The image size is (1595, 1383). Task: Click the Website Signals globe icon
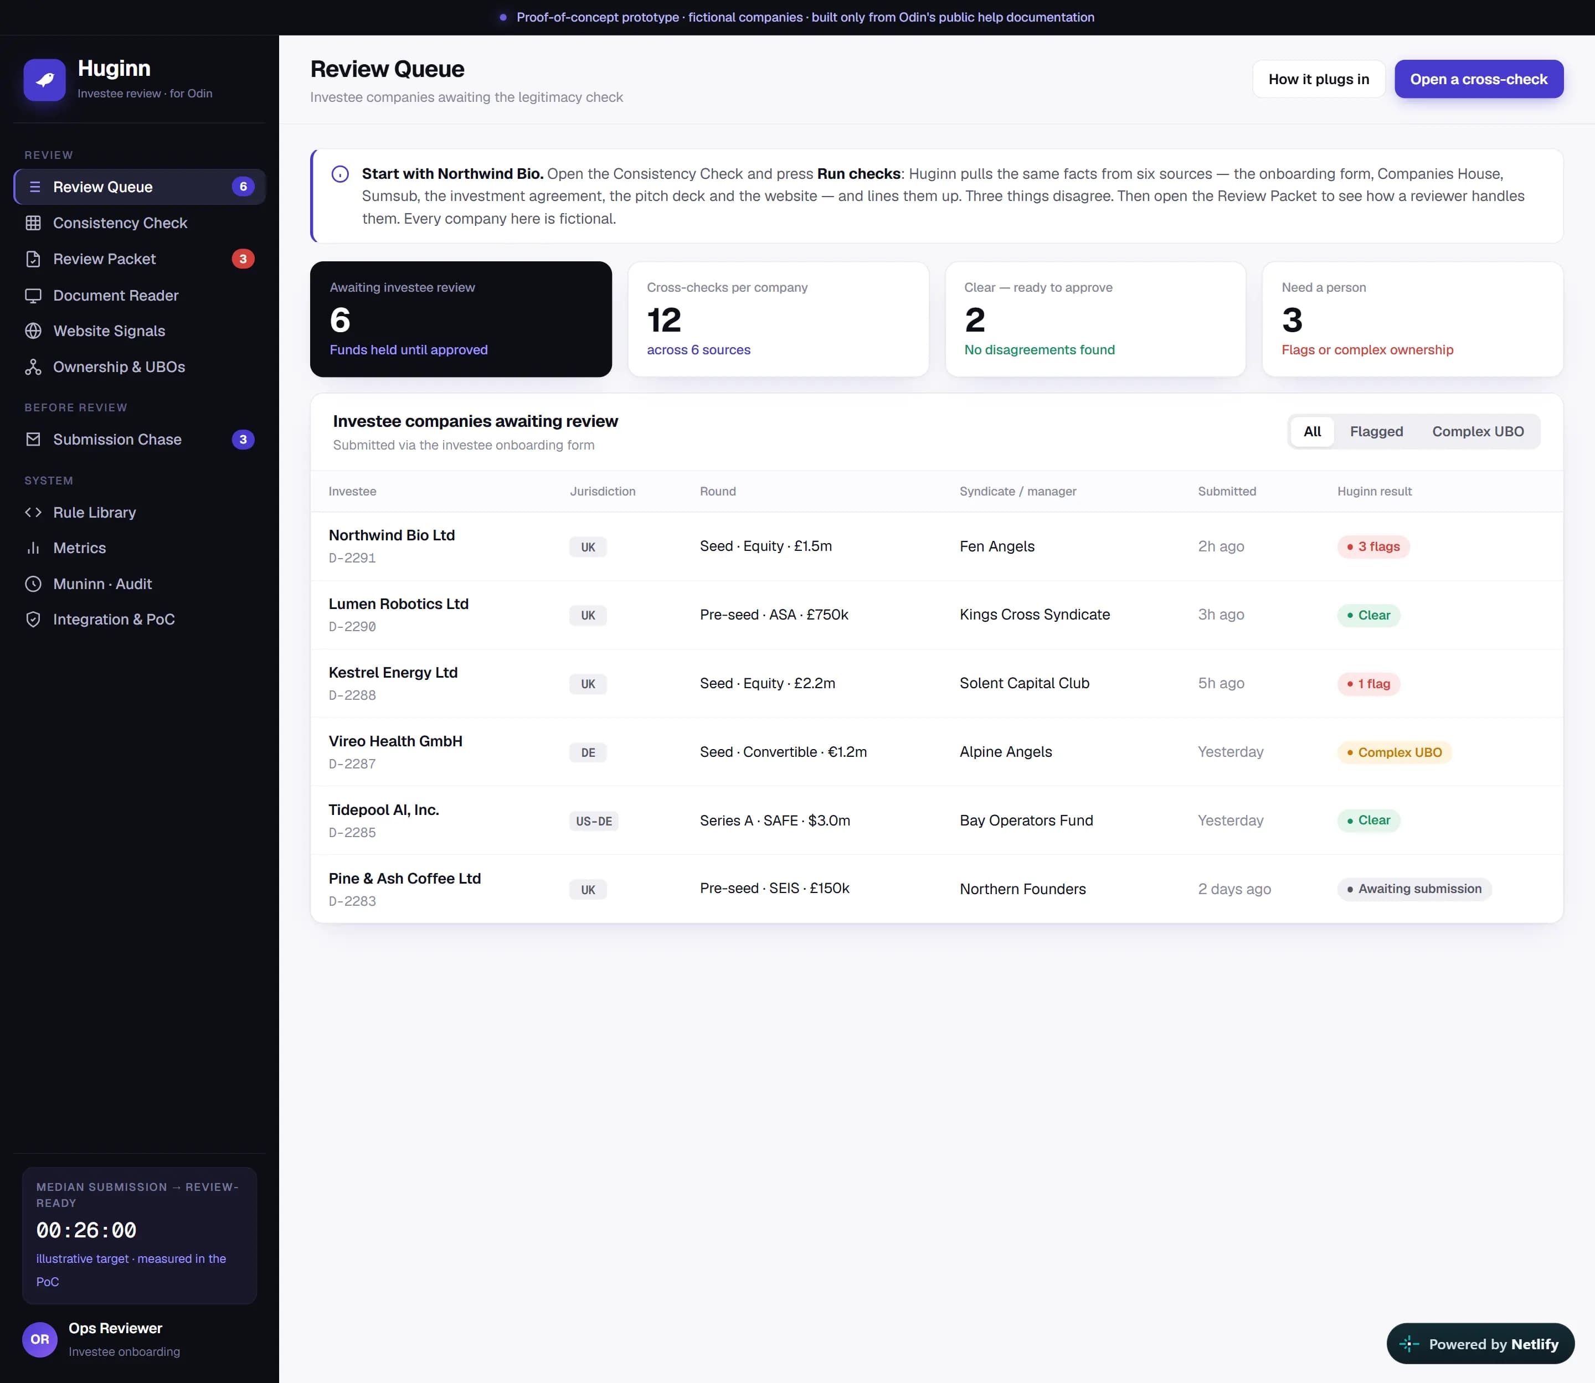[33, 331]
